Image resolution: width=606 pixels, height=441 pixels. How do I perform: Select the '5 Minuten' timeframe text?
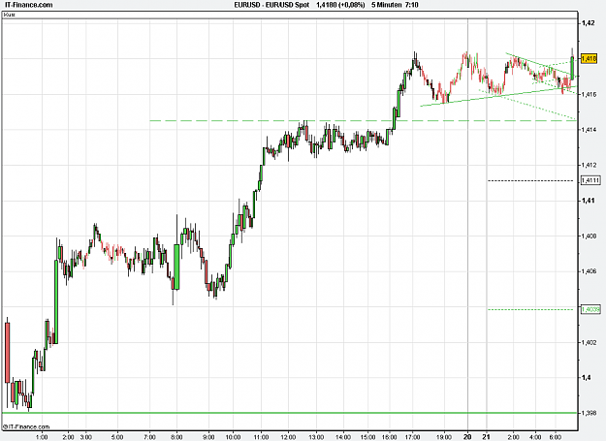[x=387, y=5]
